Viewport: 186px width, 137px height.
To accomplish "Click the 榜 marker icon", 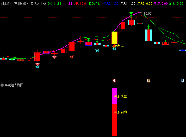I will pyautogui.click(x=148, y=81).
